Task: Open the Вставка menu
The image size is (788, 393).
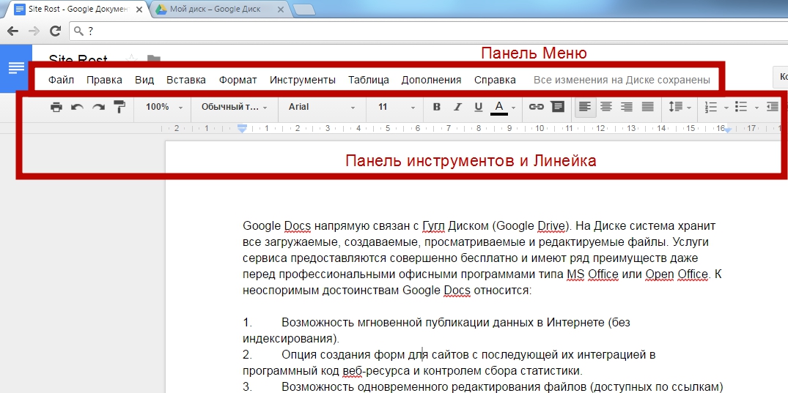Action: pyautogui.click(x=185, y=80)
